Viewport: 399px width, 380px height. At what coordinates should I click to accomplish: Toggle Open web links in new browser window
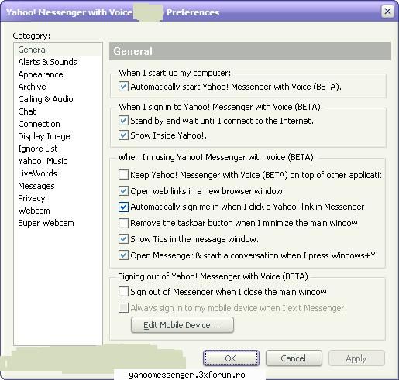[x=123, y=191]
